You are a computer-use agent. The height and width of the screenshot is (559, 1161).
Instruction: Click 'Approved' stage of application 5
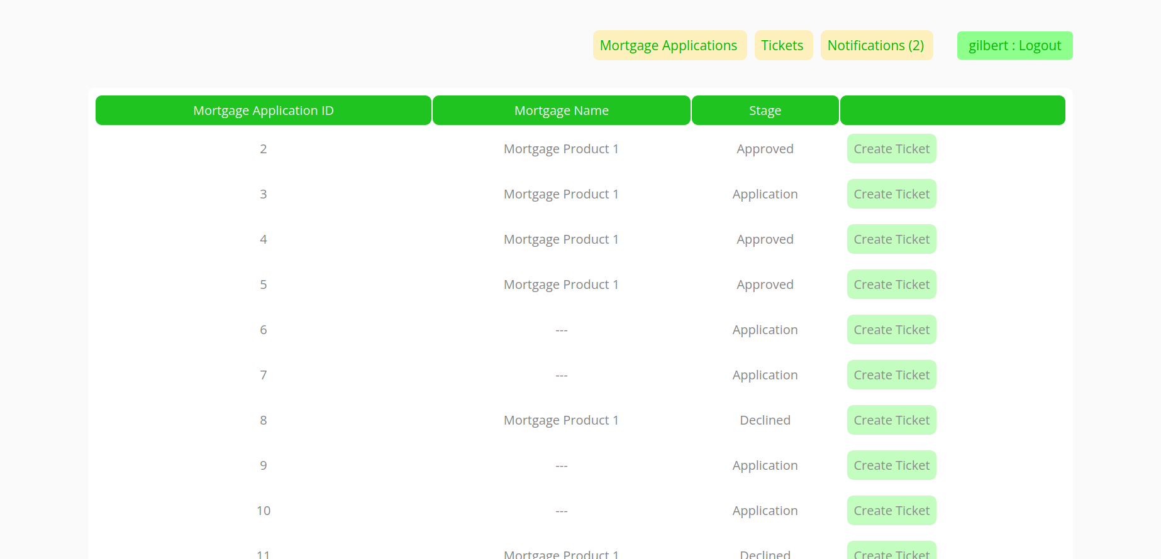coord(765,285)
